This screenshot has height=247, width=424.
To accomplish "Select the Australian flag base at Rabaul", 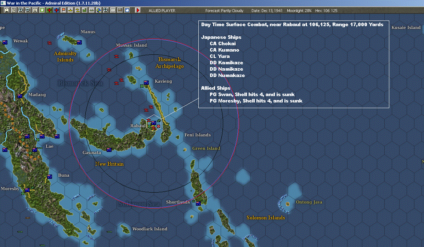I will point(154,123).
